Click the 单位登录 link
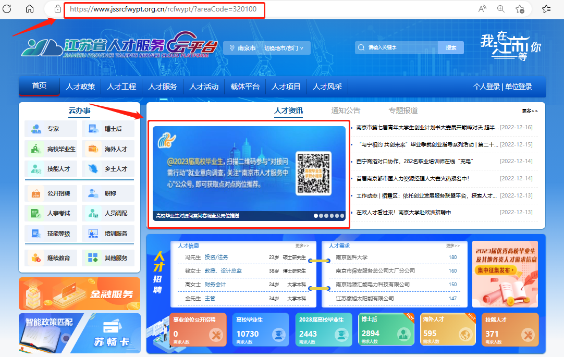 click(518, 87)
